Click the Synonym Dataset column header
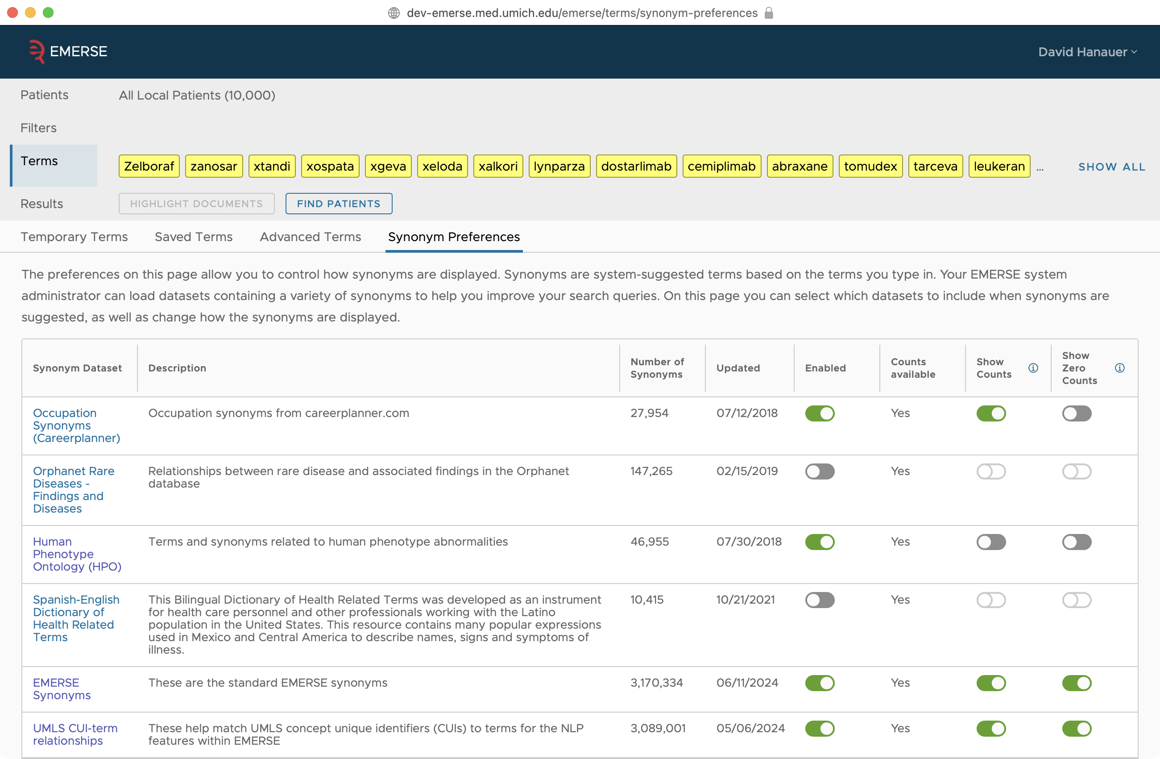Image resolution: width=1160 pixels, height=759 pixels. (x=77, y=368)
